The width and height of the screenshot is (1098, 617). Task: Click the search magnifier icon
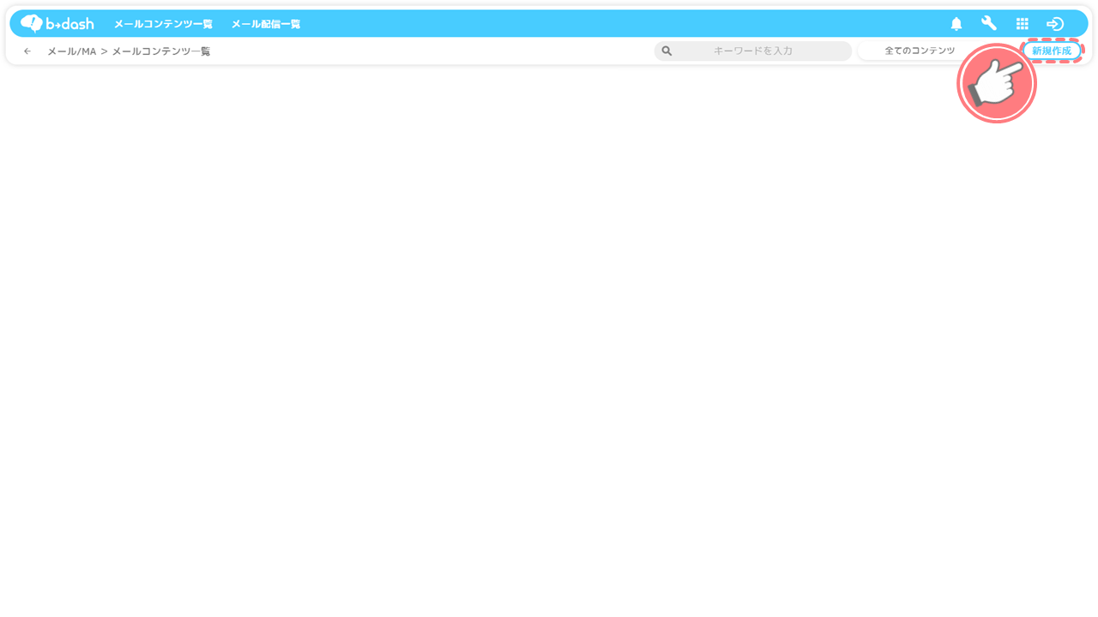(x=667, y=51)
